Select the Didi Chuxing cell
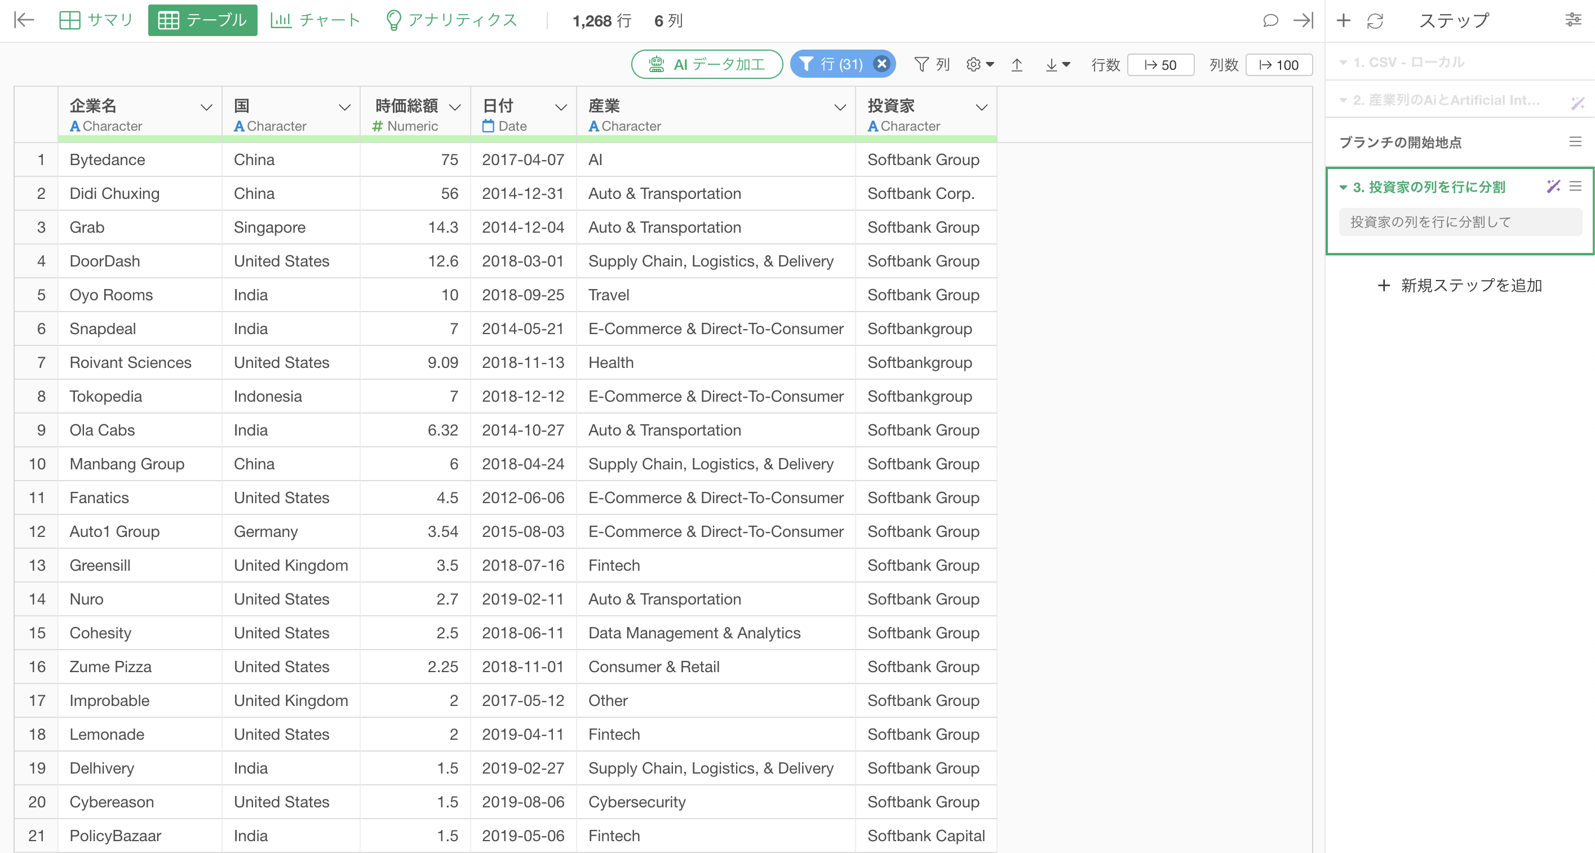Viewport: 1595px width, 853px height. click(140, 194)
